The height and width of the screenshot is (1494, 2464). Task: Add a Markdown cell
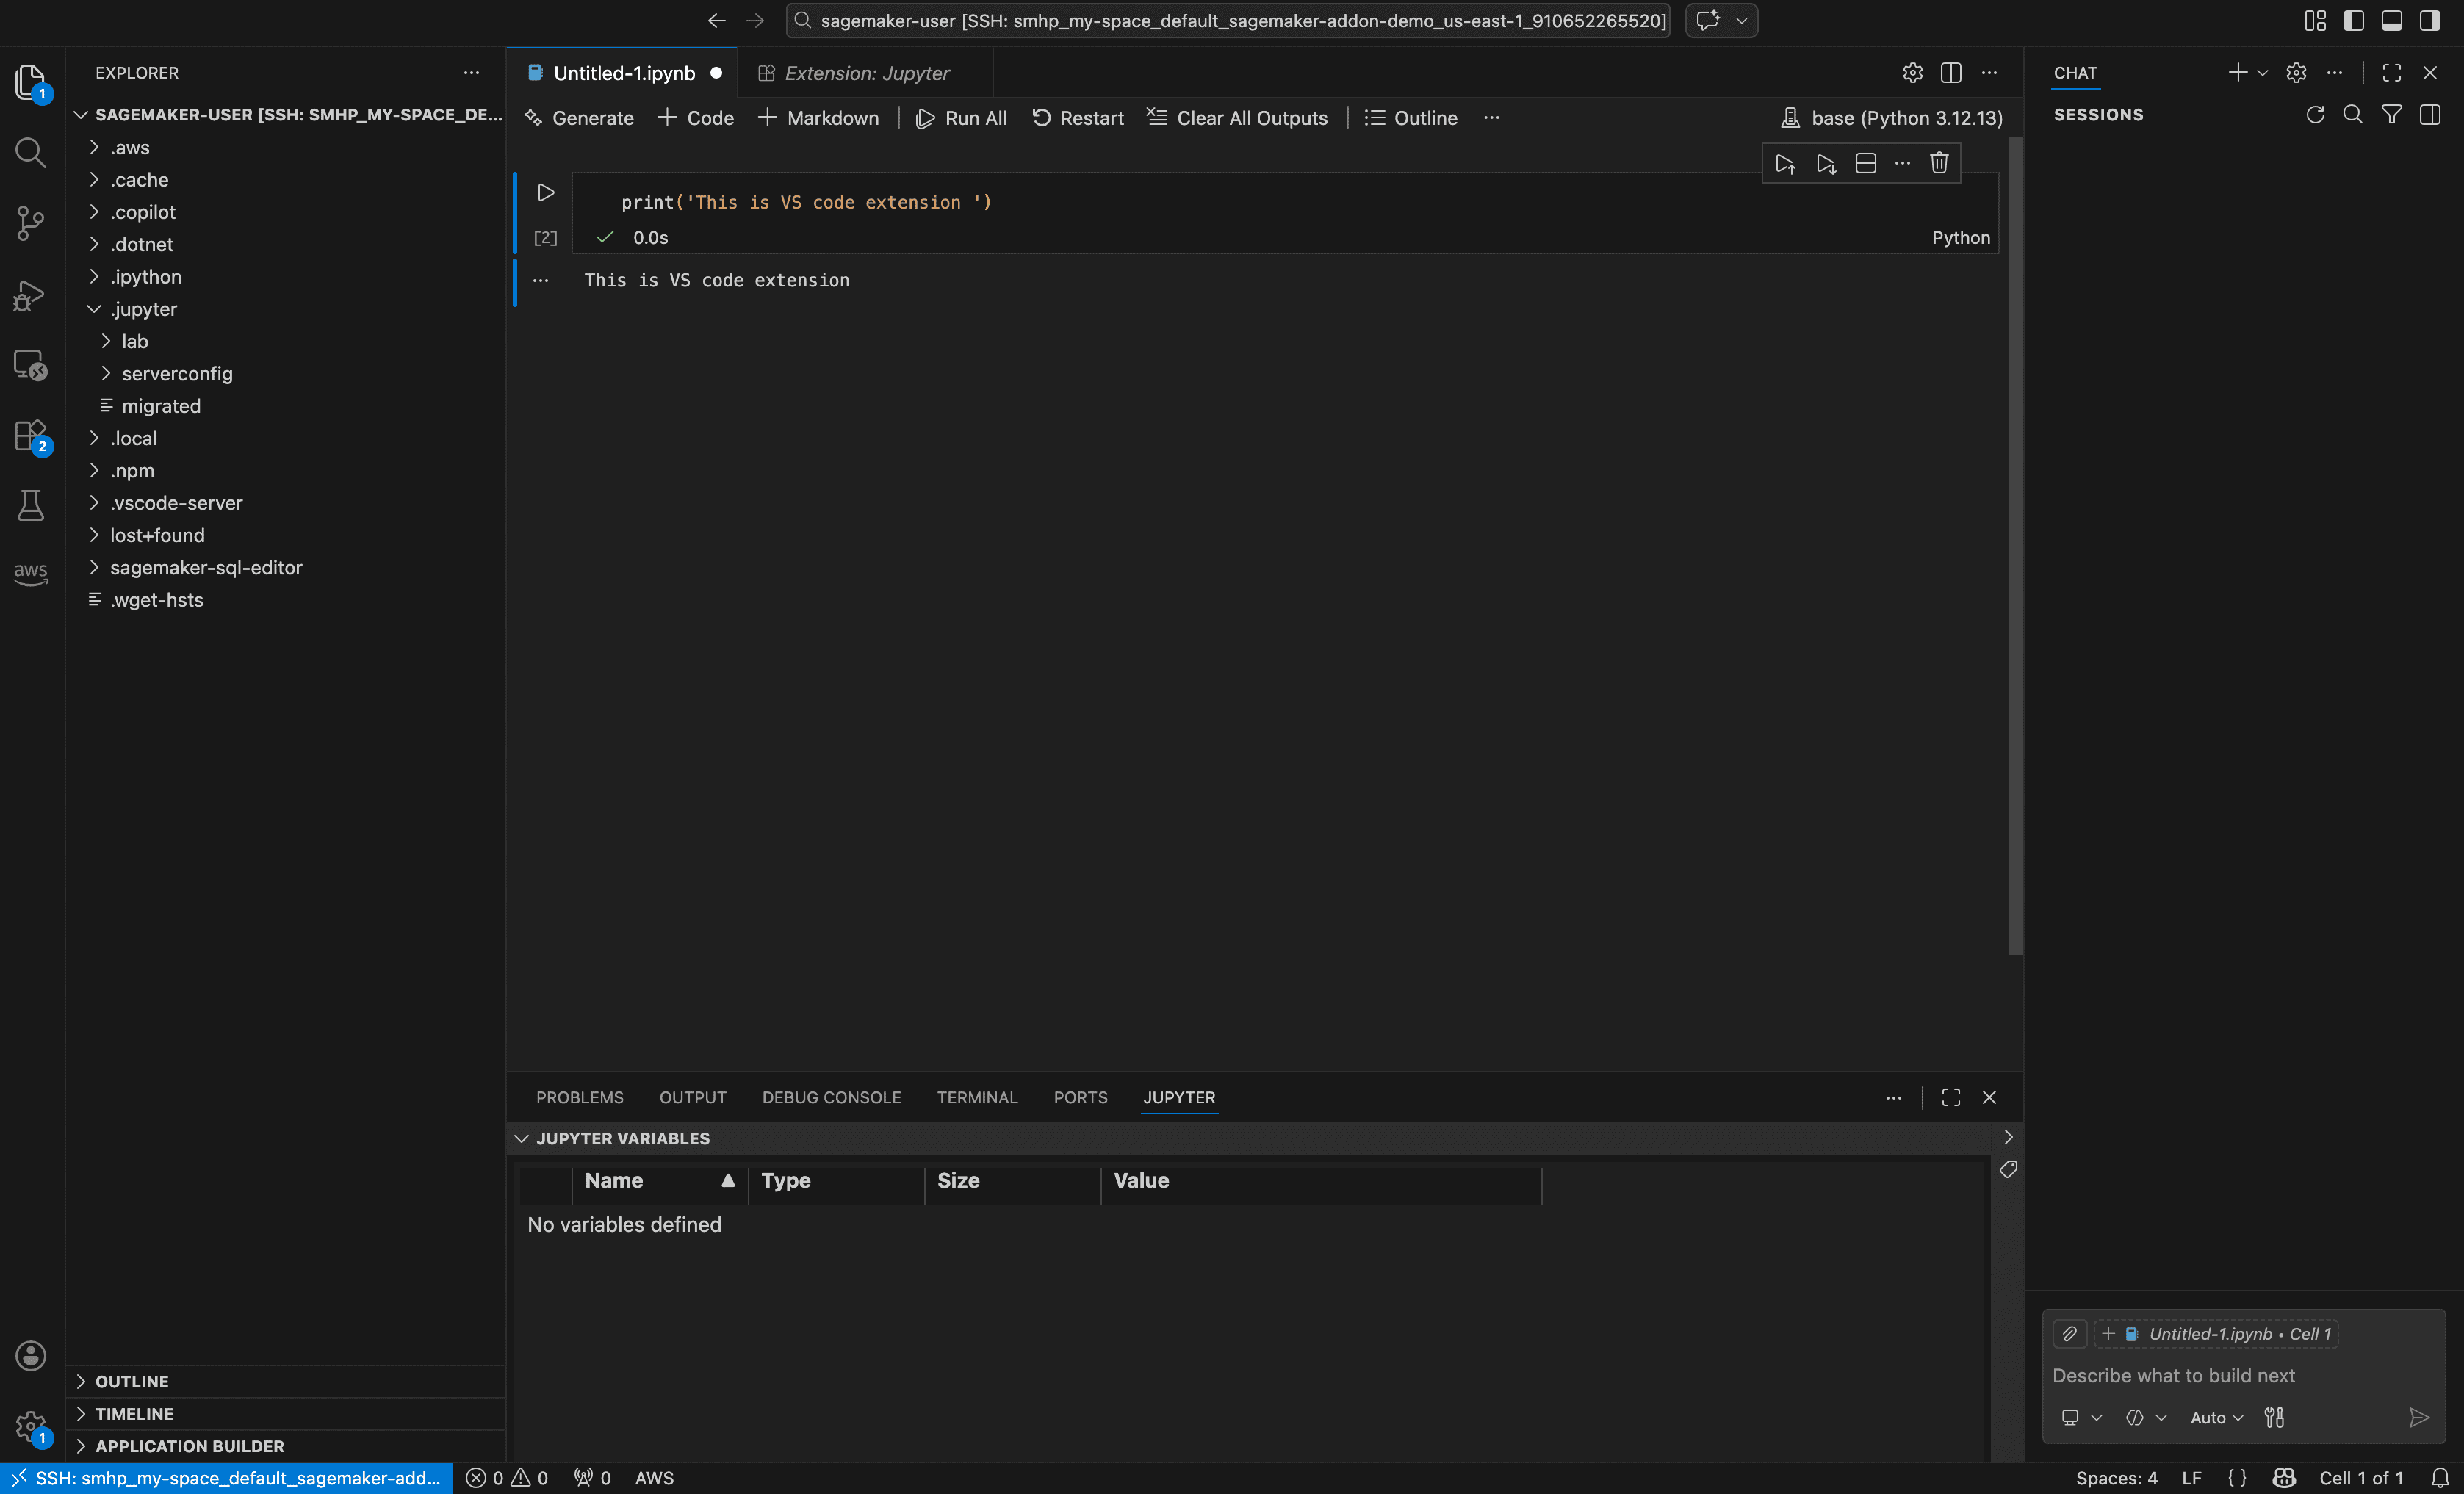pos(818,118)
